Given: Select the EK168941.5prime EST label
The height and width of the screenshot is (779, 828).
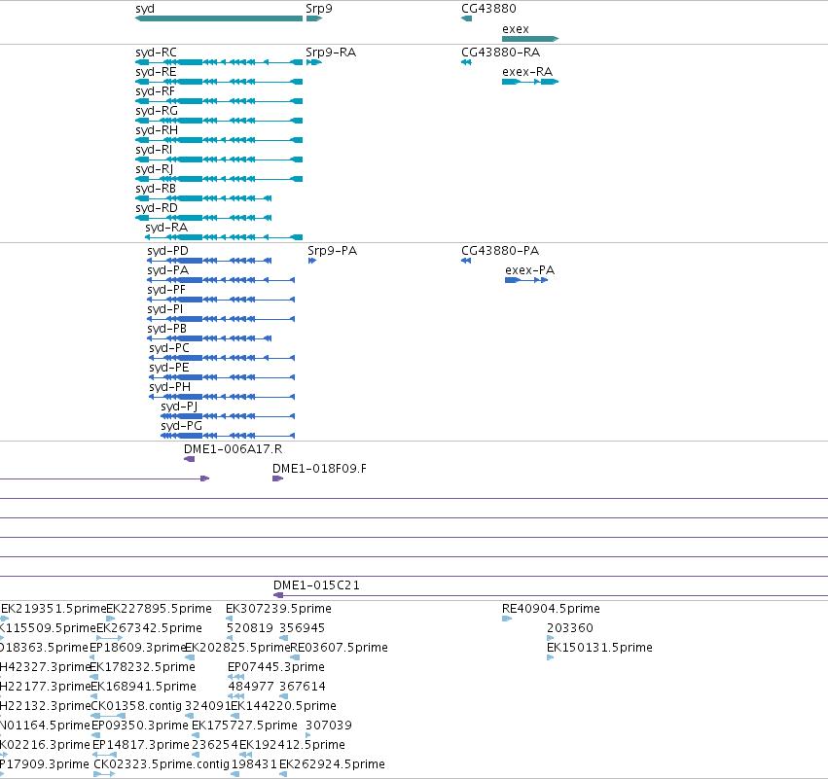Looking at the screenshot, I should point(144,687).
